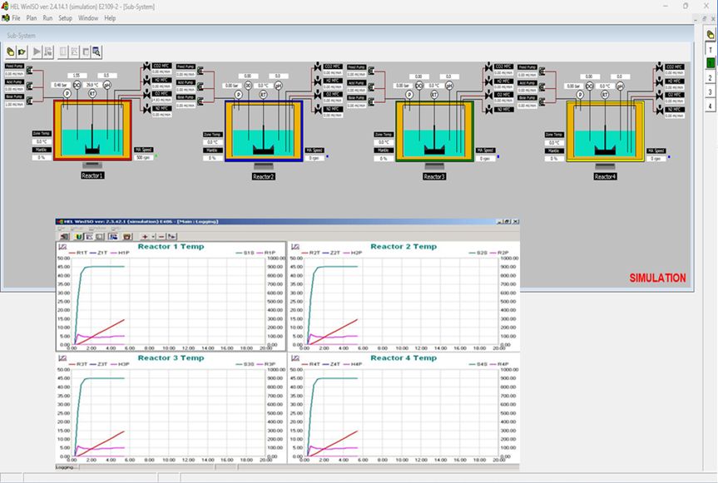The image size is (718, 483).
Task: Click the Reactor1 label button
Action: click(x=92, y=175)
